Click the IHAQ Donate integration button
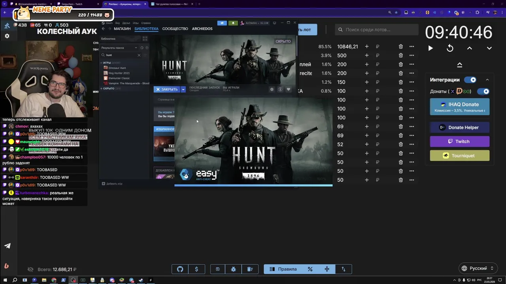Screen dimensions: 506x284 [x=460, y=106]
